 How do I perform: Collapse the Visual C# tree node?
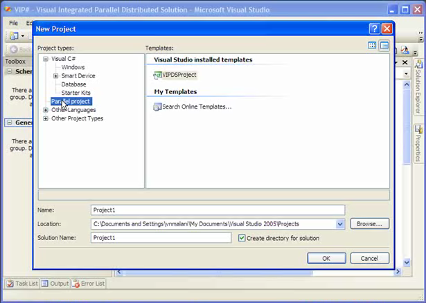tap(46, 59)
